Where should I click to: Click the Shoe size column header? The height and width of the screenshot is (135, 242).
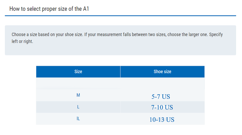[x=162, y=72]
